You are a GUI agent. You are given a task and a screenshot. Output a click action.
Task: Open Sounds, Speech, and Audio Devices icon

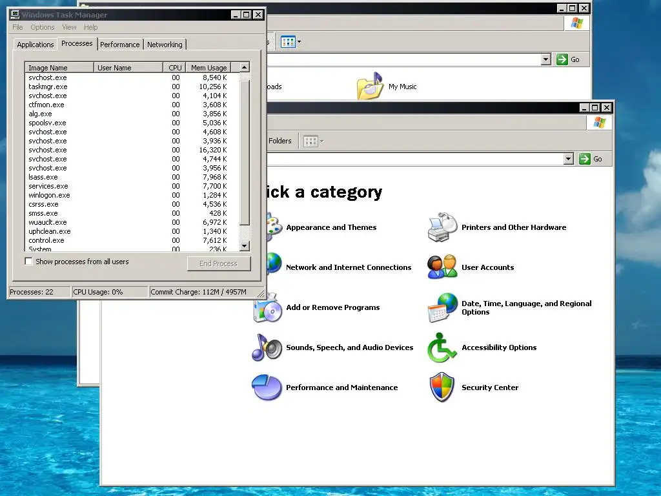point(267,347)
